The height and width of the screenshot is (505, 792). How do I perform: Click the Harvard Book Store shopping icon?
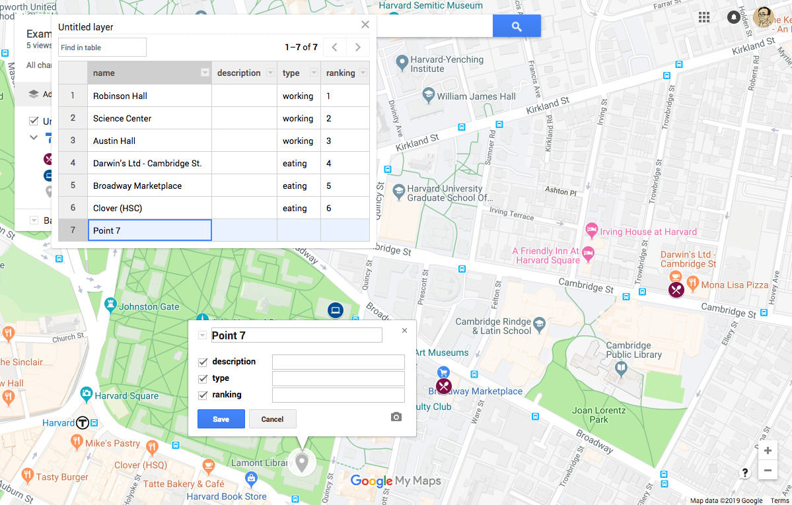[251, 478]
